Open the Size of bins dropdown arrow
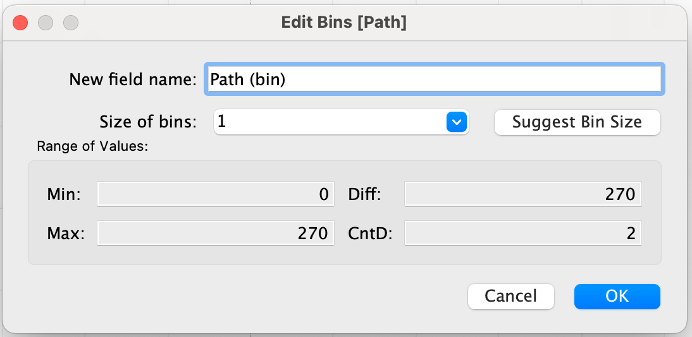Screen dimensions: 692x337 (x=456, y=122)
